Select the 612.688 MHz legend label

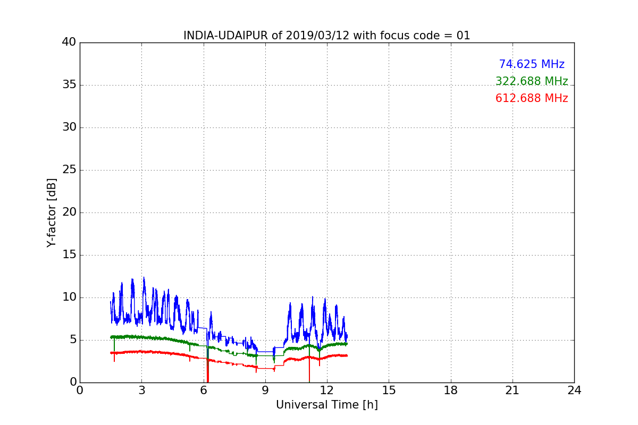point(532,98)
